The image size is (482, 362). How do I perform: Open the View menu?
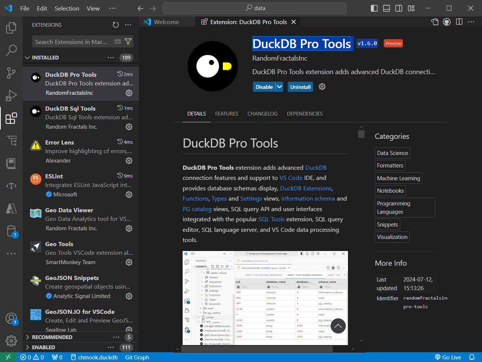pyautogui.click(x=93, y=8)
